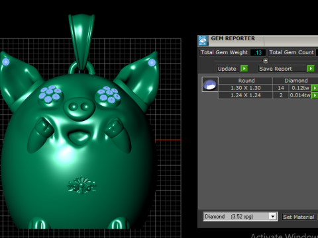Select the blue gem on the right ear
318x238 pixels.
point(152,63)
